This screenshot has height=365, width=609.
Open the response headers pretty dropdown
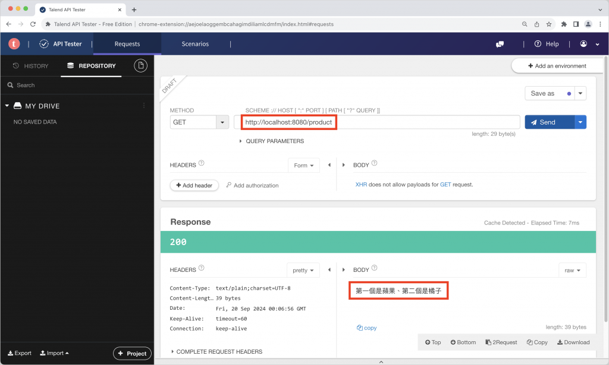[x=303, y=270]
